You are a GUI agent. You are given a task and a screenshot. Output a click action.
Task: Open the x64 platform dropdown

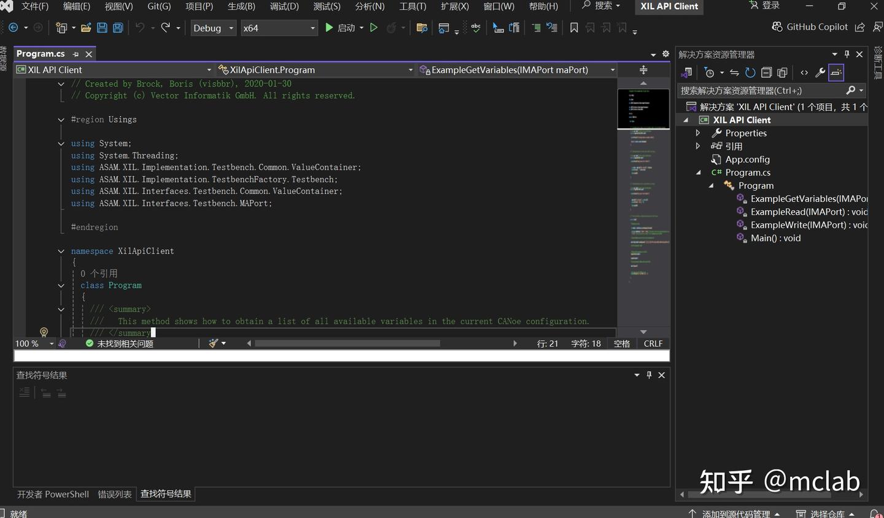tap(279, 28)
